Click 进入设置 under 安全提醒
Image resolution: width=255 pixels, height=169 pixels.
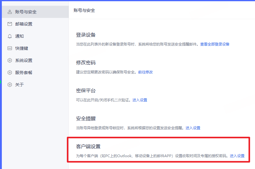(x=193, y=128)
